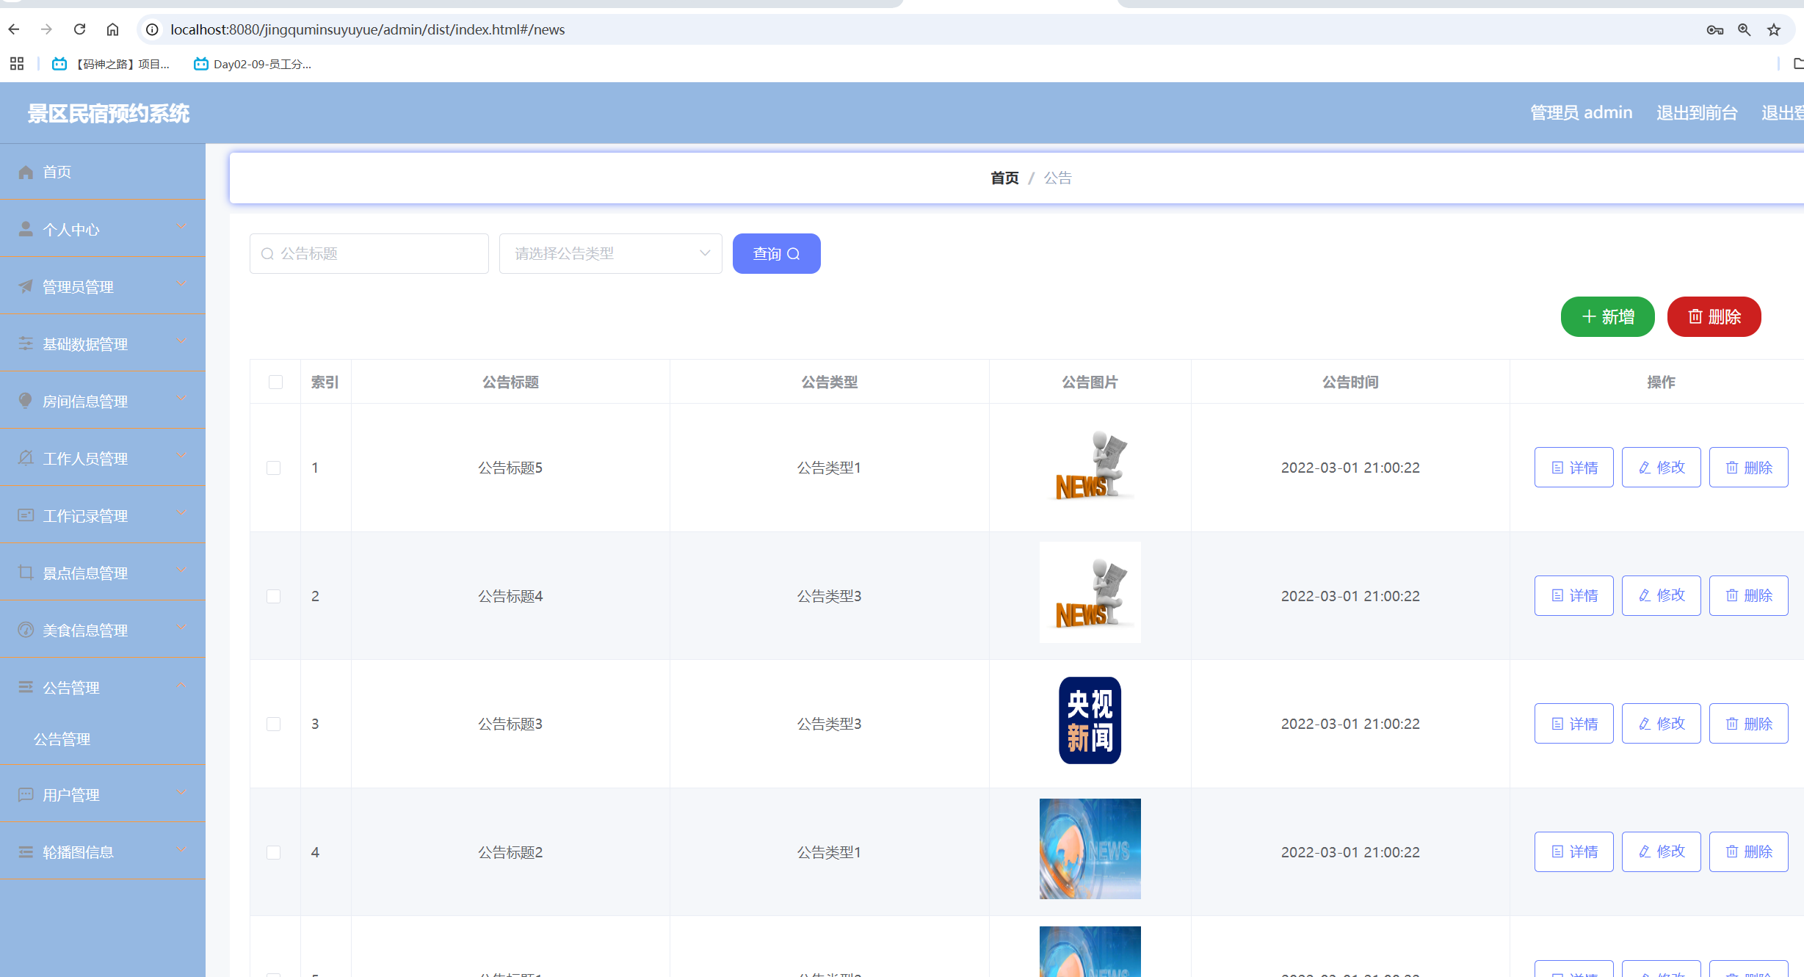Click the sliders icon beside 基础数据管理
The width and height of the screenshot is (1804, 977).
click(x=26, y=344)
